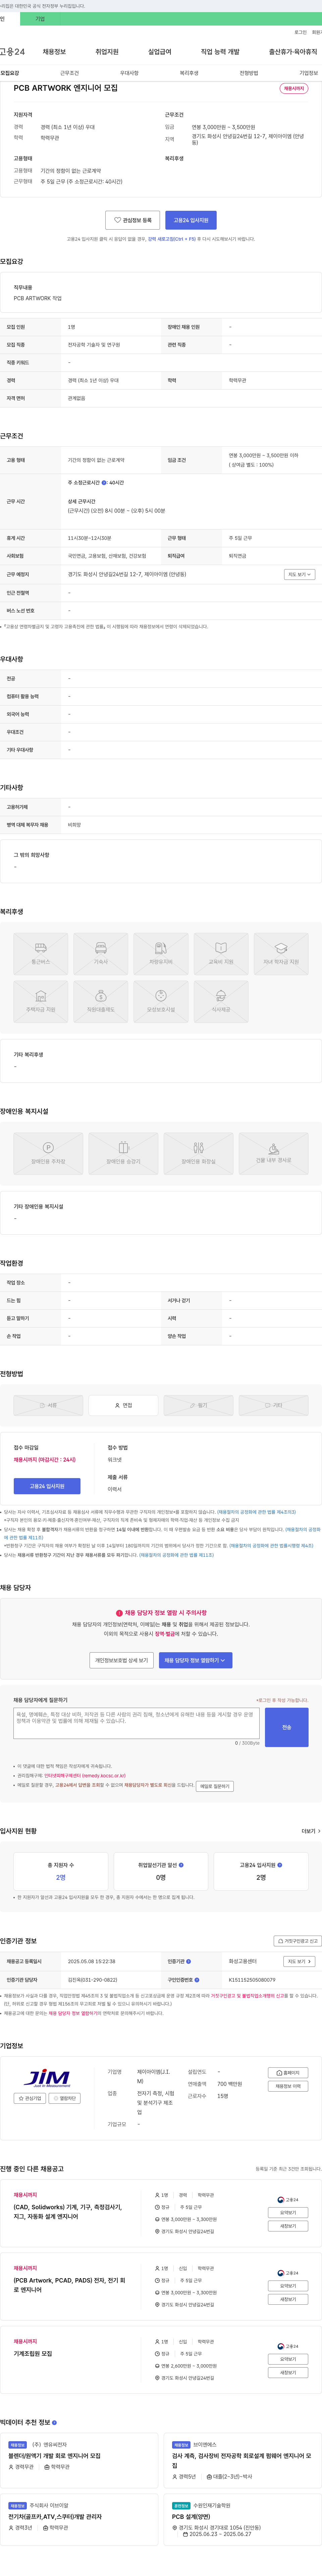Select the 기타 screening step box

click(x=273, y=1405)
